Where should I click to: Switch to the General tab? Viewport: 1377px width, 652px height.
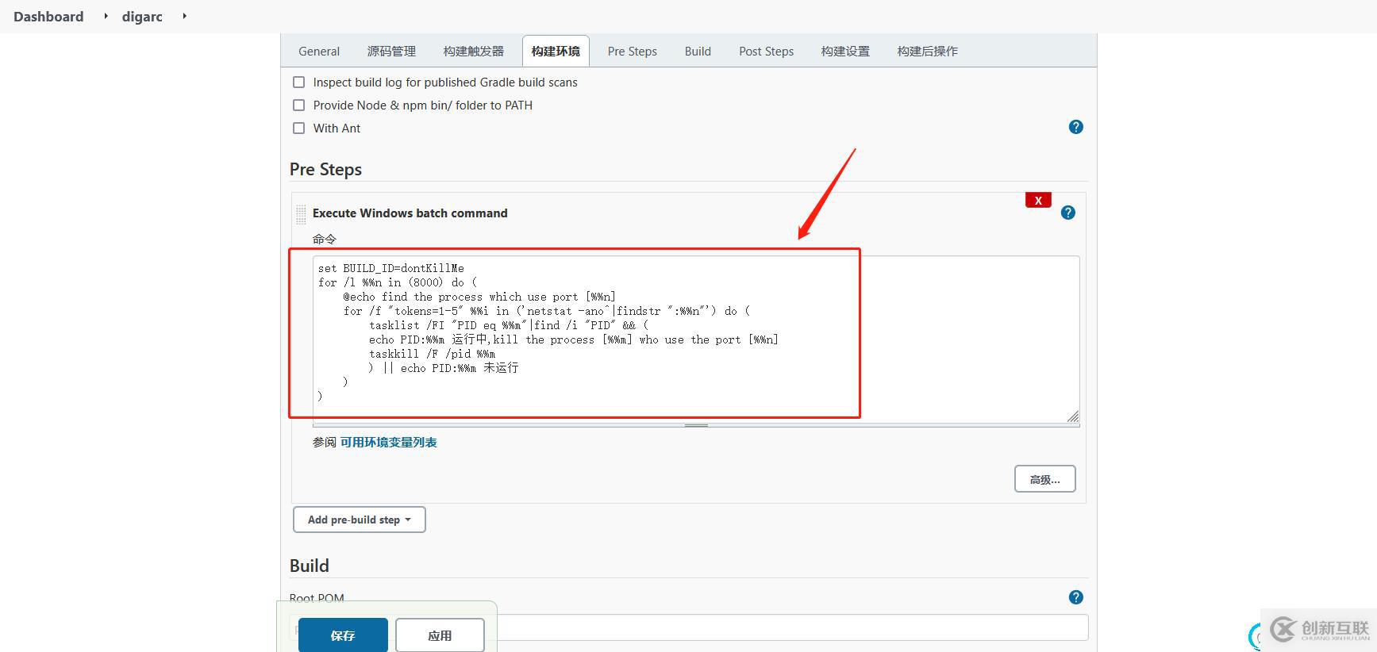point(319,51)
